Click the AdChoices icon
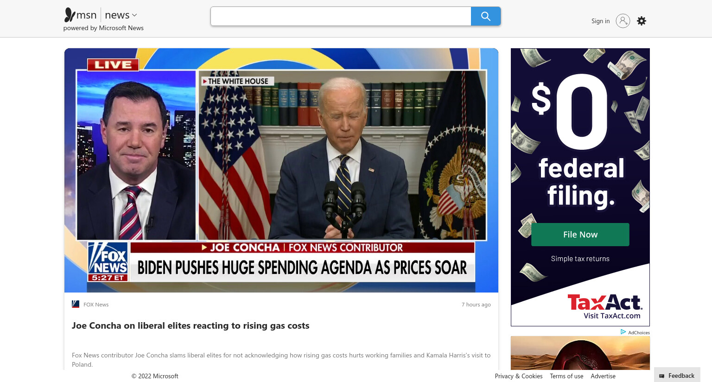Viewport: 712px width, 382px height. pos(623,332)
